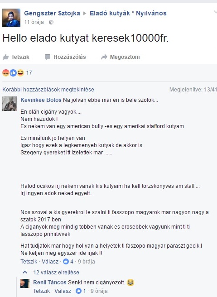Click the blue like reaction icon beside 17

coord(13,73)
